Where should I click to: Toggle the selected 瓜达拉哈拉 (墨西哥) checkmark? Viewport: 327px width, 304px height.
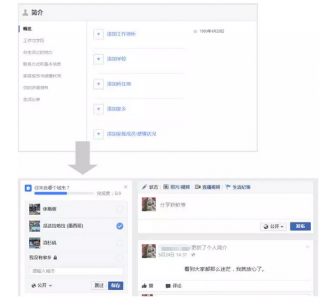click(x=119, y=226)
